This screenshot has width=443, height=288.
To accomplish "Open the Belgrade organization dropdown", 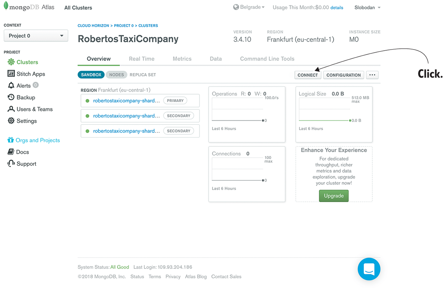I will coord(249,7).
